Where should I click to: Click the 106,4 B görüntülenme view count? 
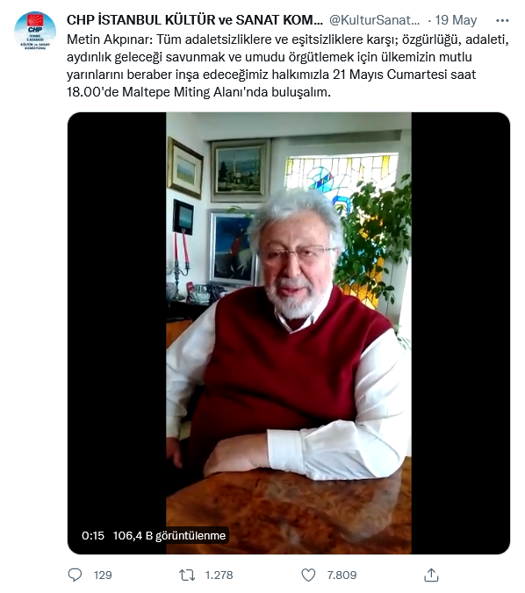pyautogui.click(x=169, y=535)
